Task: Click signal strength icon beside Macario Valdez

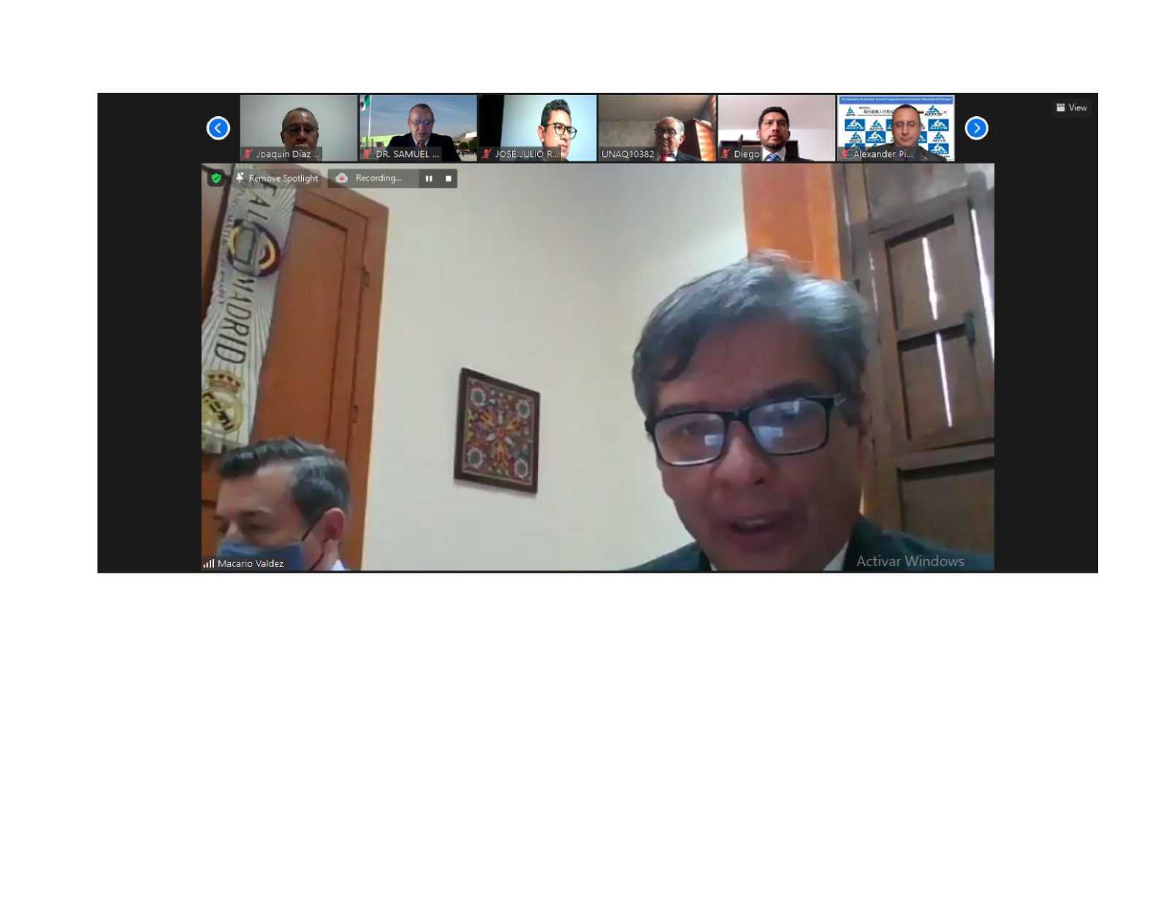Action: tap(209, 563)
